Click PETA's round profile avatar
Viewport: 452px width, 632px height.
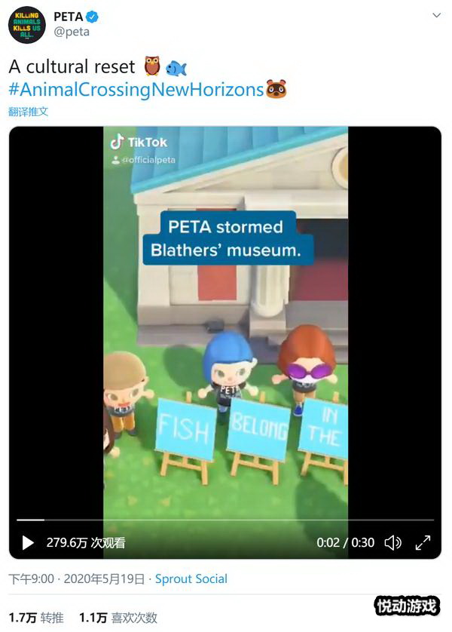coord(27,25)
